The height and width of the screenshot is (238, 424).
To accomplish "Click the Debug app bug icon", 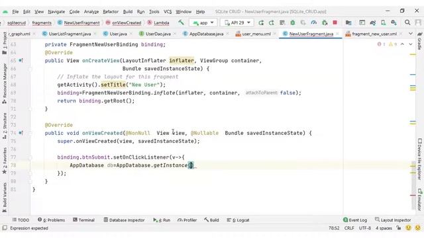I will (293, 22).
